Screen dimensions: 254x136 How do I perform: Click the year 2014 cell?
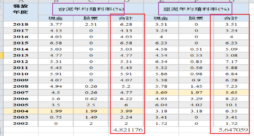21,49
